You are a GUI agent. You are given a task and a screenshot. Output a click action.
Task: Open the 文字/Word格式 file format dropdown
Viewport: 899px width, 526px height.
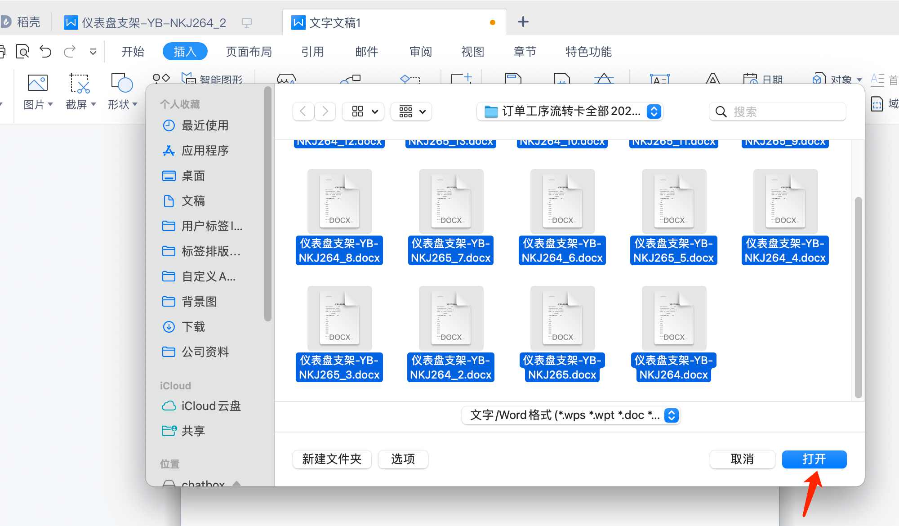pyautogui.click(x=570, y=415)
